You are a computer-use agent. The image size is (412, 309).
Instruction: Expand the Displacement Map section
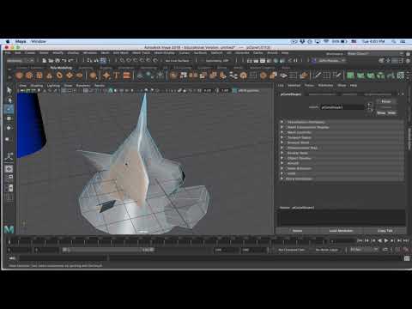(x=342, y=148)
